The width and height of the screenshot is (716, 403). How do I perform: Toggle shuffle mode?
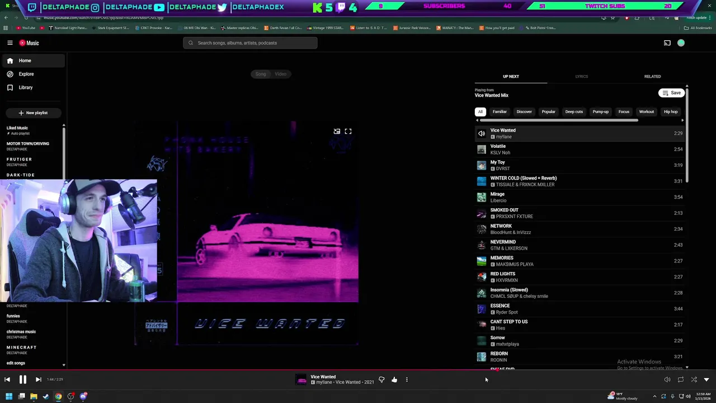(x=694, y=379)
